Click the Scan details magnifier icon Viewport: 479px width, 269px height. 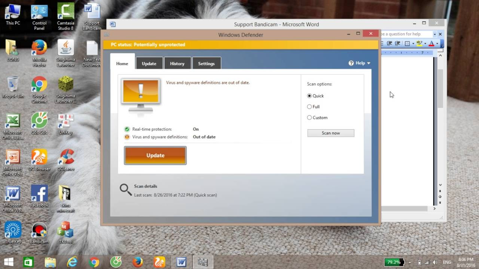126,190
